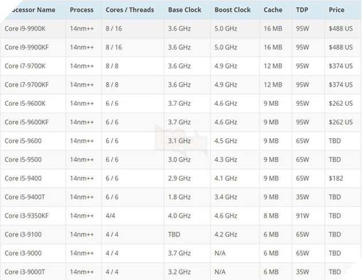The width and height of the screenshot is (362, 280).
Task: Click the N/A boost clock for Core i3-9000
Action: pos(220,253)
